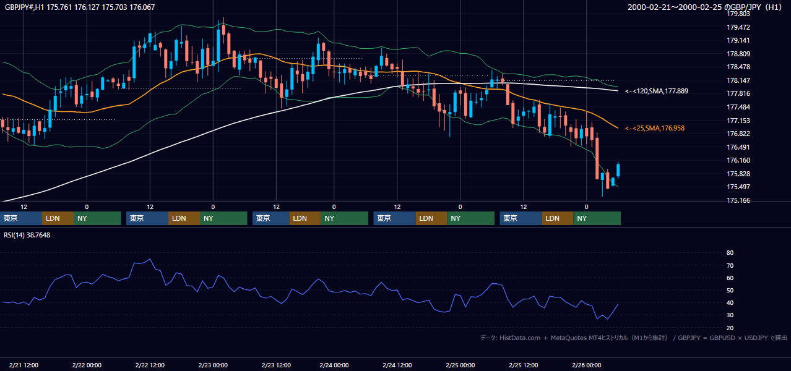The height and width of the screenshot is (371, 791).
Task: Select the 2/23 12:00 date label
Action: tap(277, 365)
